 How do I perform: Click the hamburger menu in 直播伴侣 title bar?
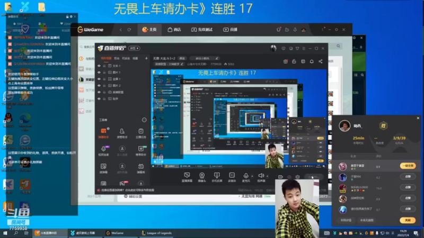point(304,49)
